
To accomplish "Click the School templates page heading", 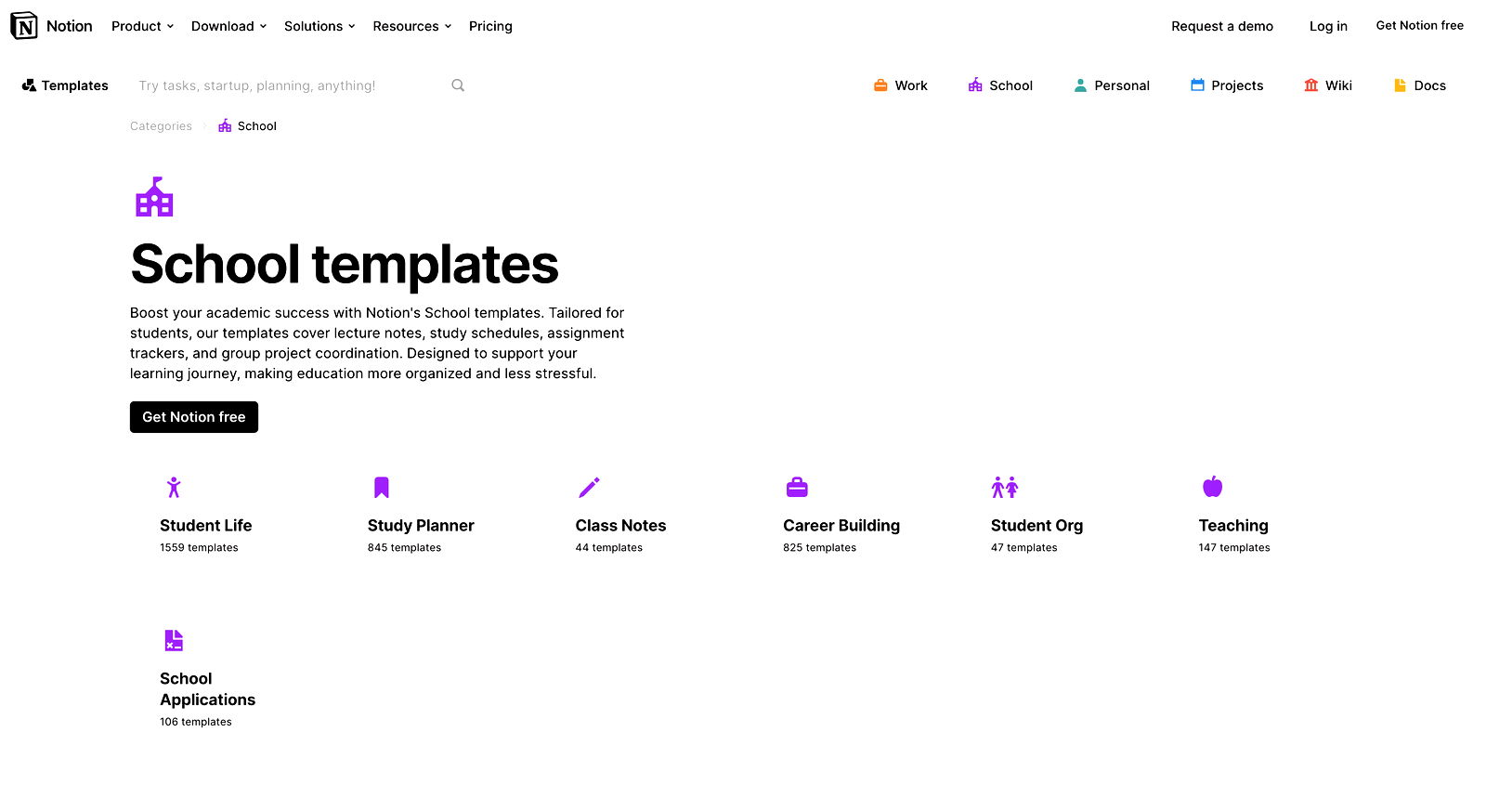I will click(x=345, y=265).
